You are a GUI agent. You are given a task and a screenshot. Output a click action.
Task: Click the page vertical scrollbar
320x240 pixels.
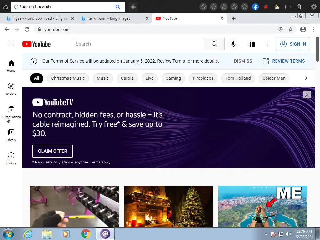(x=317, y=49)
